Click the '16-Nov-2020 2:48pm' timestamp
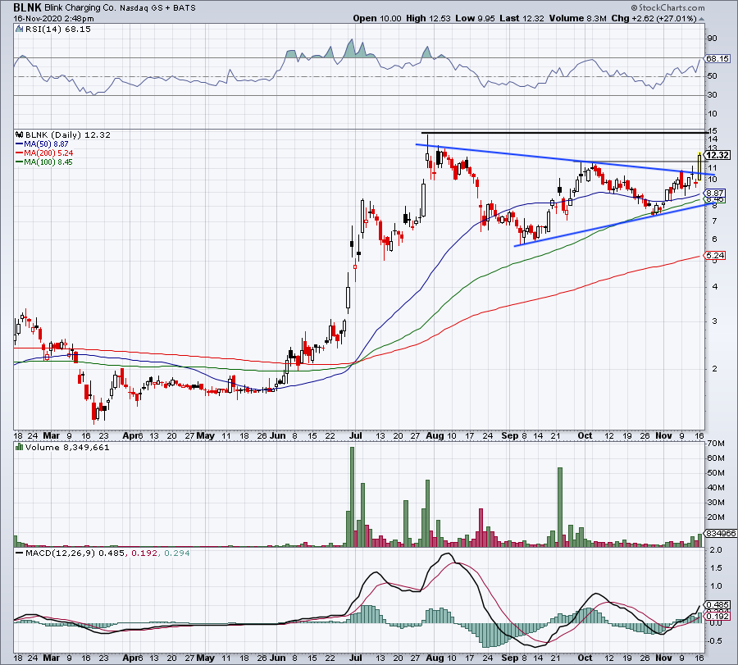 (x=53, y=19)
